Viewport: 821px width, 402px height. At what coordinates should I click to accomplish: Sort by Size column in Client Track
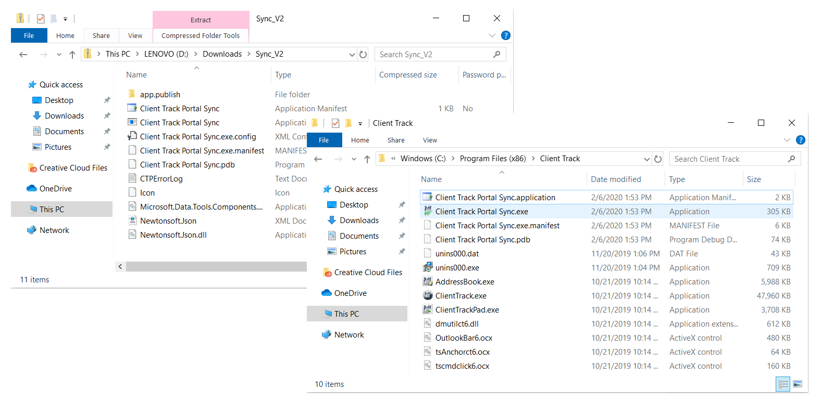click(754, 179)
